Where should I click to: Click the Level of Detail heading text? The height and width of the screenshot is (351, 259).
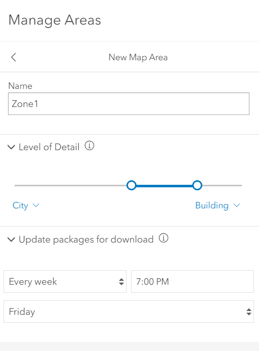click(x=49, y=147)
